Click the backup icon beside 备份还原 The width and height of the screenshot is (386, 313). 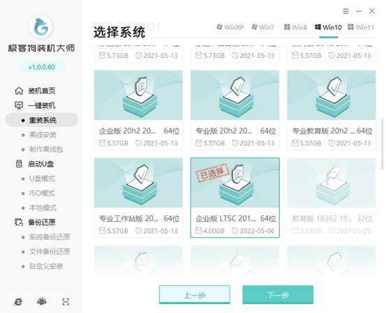click(19, 222)
